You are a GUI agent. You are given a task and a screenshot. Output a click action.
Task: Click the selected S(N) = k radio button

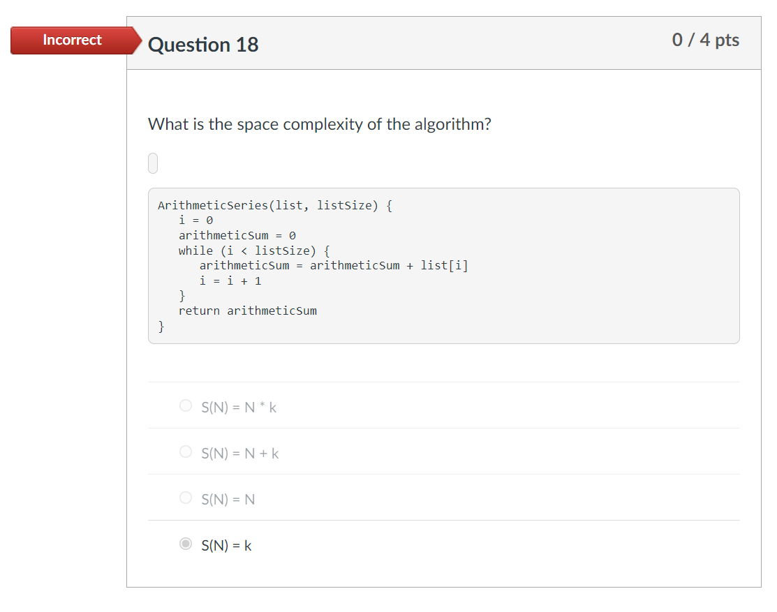pos(186,544)
